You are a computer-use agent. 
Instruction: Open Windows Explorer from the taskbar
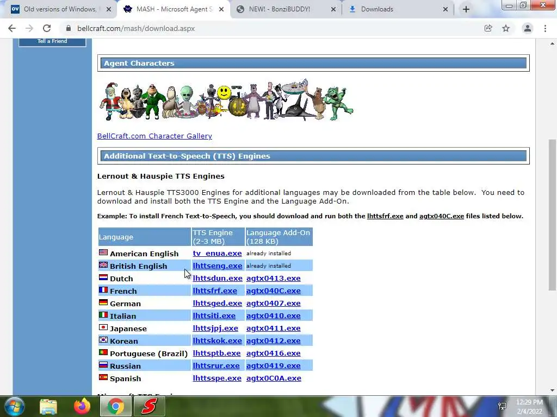[x=48, y=406]
